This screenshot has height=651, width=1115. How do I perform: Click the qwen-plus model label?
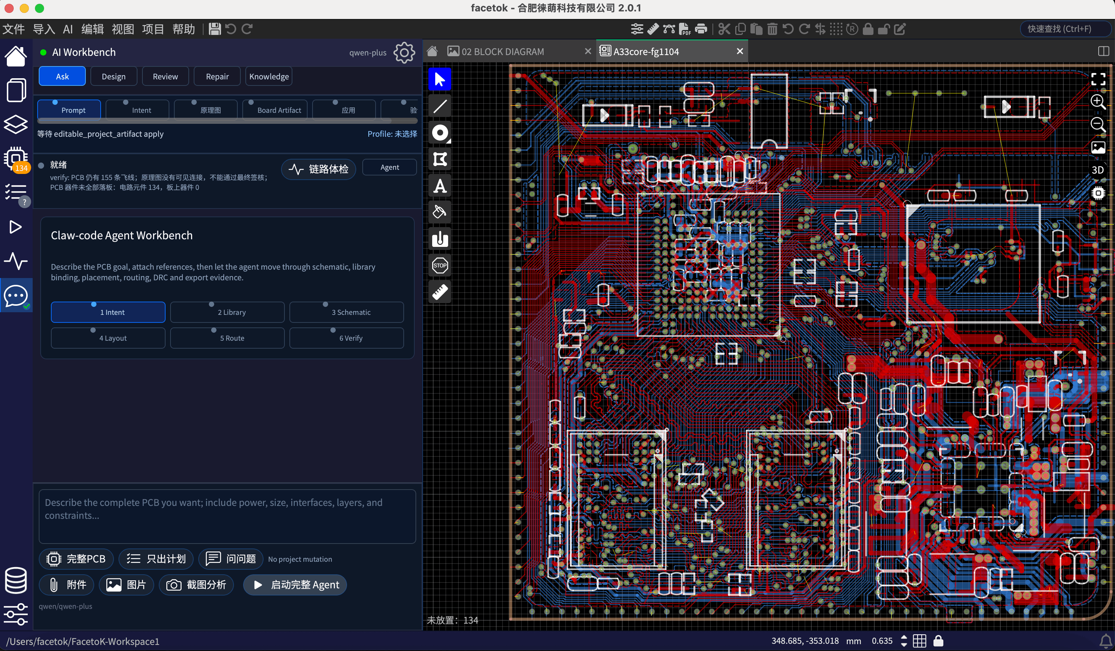pos(368,53)
